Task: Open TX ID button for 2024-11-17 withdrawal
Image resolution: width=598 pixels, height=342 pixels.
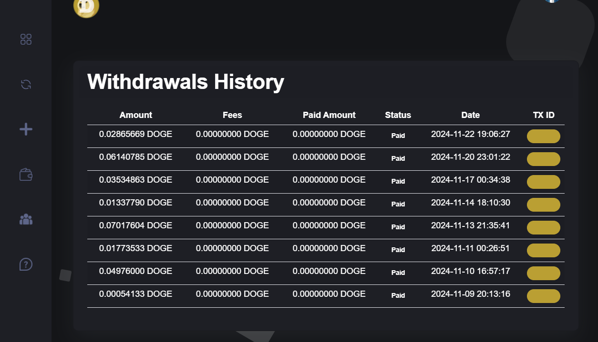Action: (543, 182)
